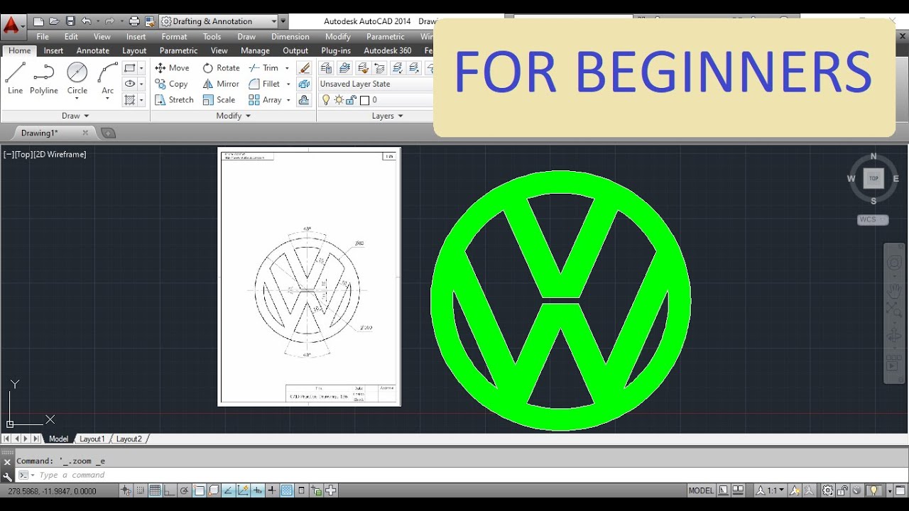
Task: Open the Tools menu
Action: [x=212, y=37]
